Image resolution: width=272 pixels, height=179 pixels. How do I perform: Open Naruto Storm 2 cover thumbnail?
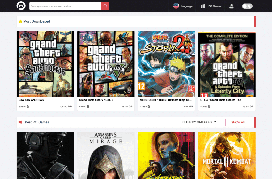point(166,64)
